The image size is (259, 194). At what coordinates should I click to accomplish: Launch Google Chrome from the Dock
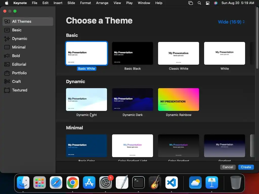(x=73, y=182)
